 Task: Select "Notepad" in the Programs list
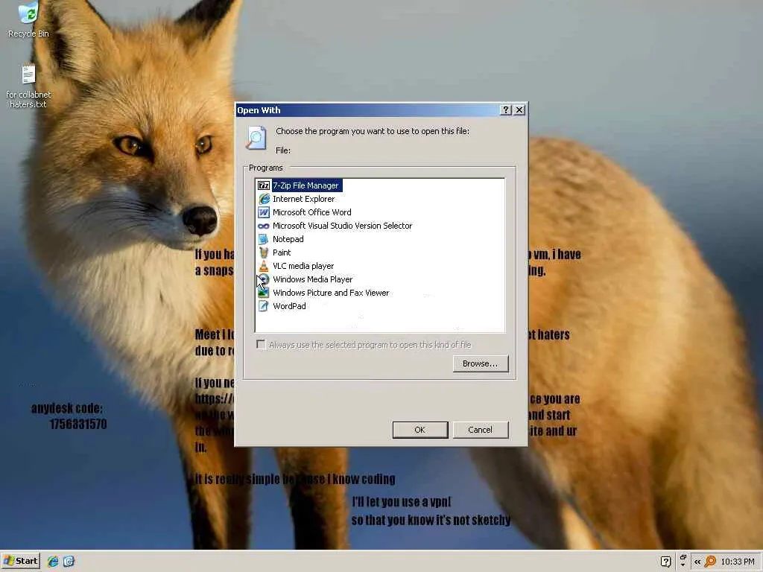click(288, 239)
